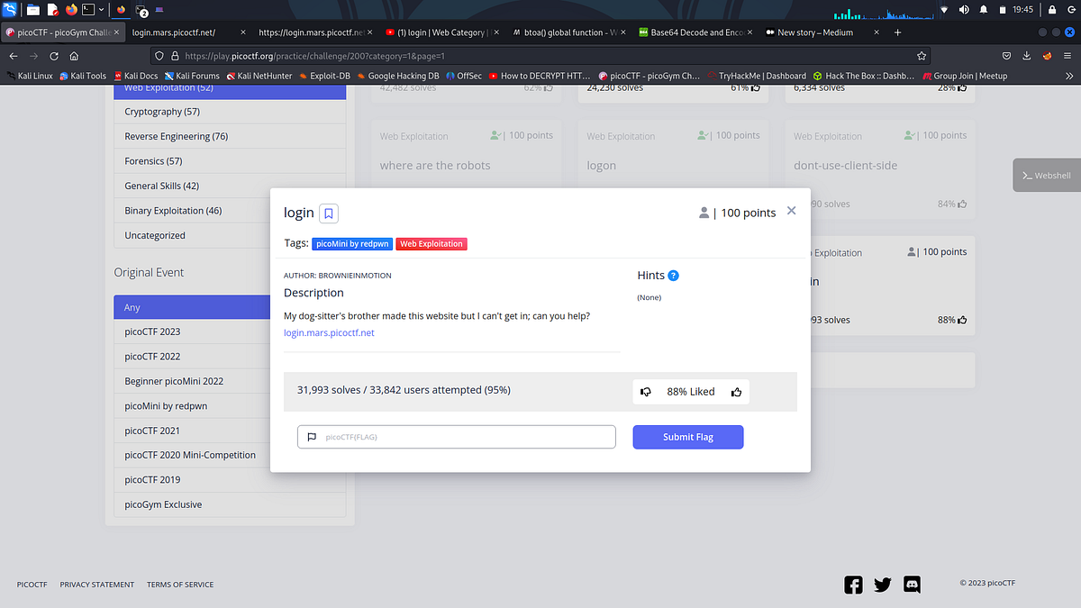Click the Facebook icon in the footer
The height and width of the screenshot is (608, 1081).
(x=853, y=585)
